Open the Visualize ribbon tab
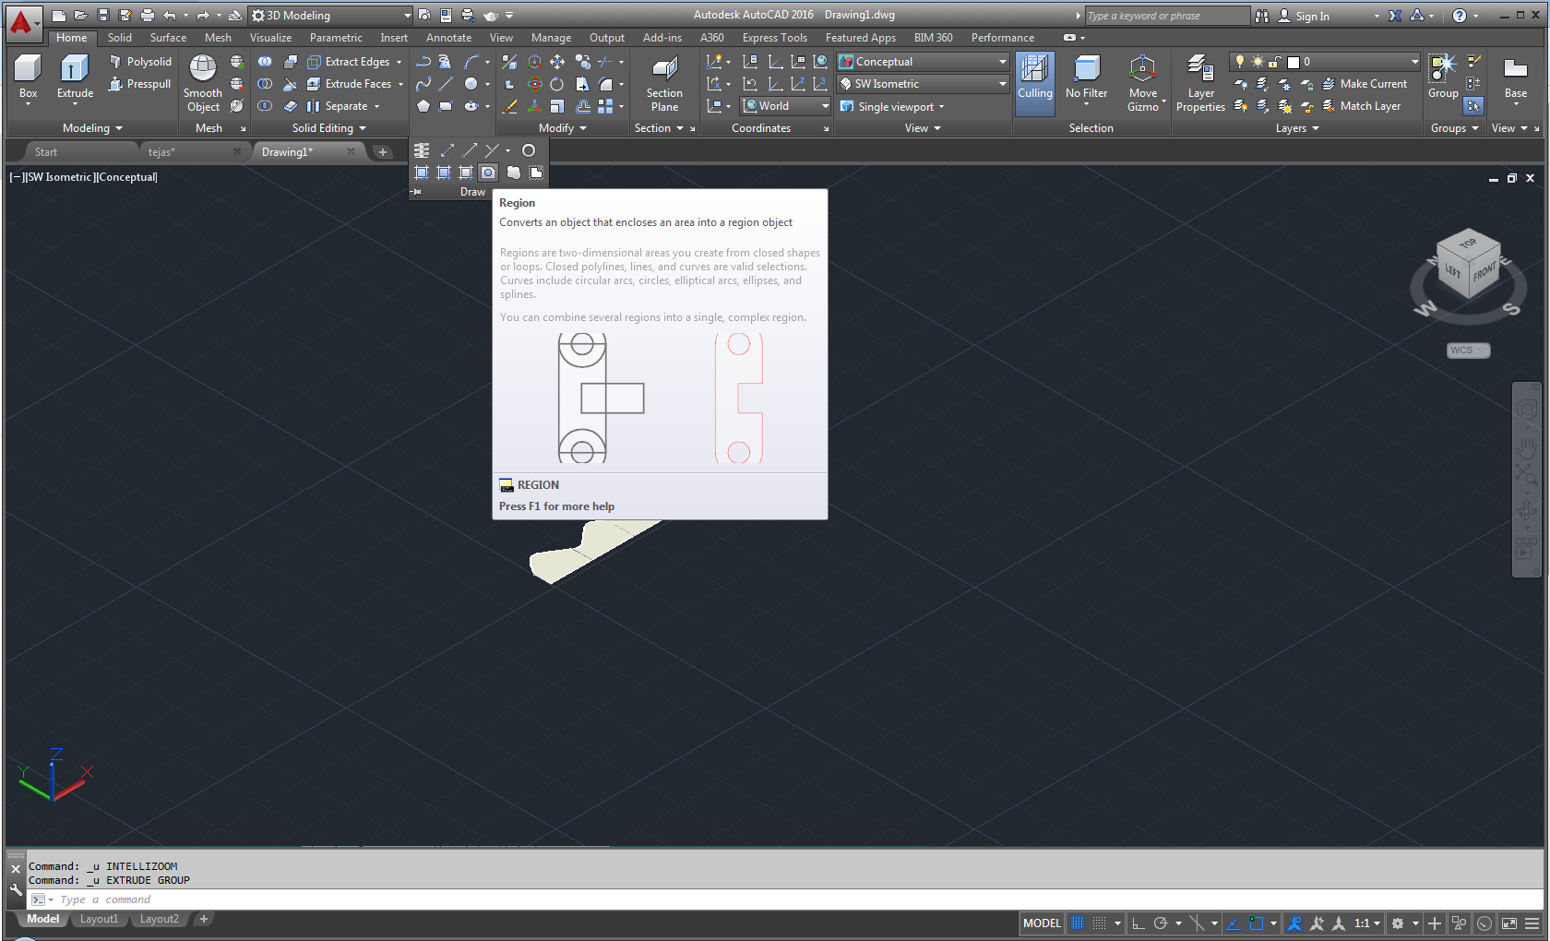The image size is (1550, 941). point(270,38)
